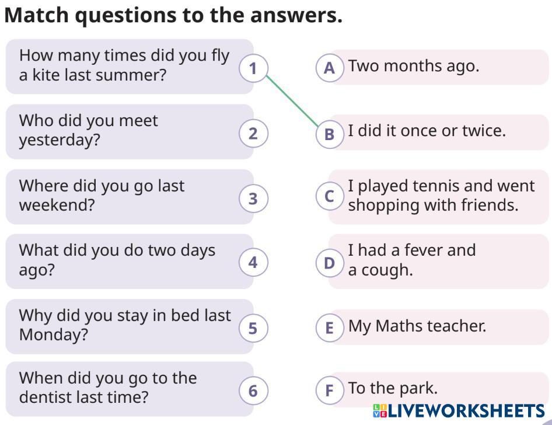Viewport: 552px width, 425px height.
Task: Select number circle 4 connector
Action: pos(253,263)
